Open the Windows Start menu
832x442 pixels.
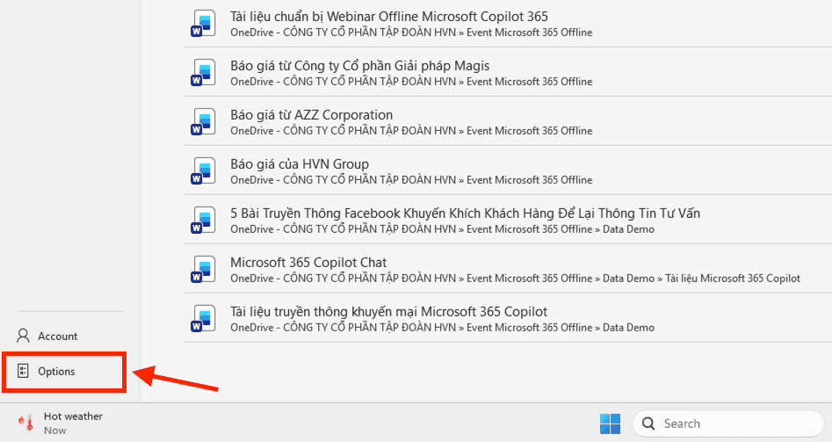tap(610, 424)
